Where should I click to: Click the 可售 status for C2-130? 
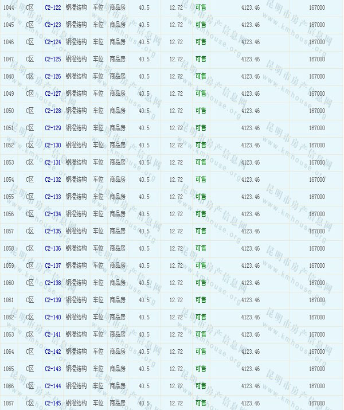point(201,146)
